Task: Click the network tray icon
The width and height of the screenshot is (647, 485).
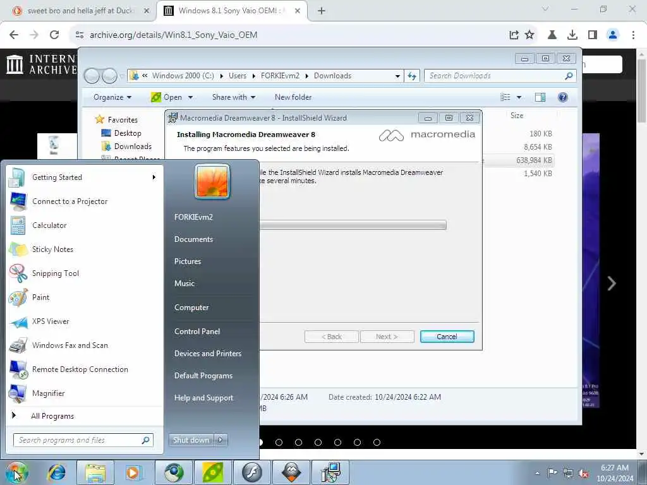Action: tap(568, 474)
